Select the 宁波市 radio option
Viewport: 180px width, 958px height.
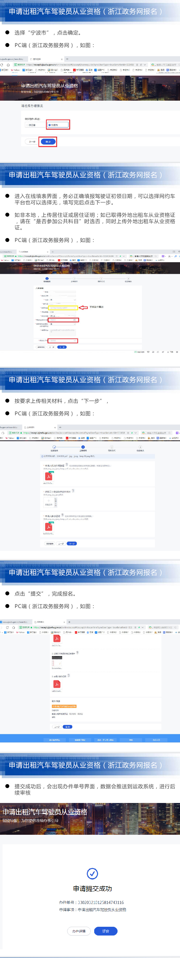(58, 125)
